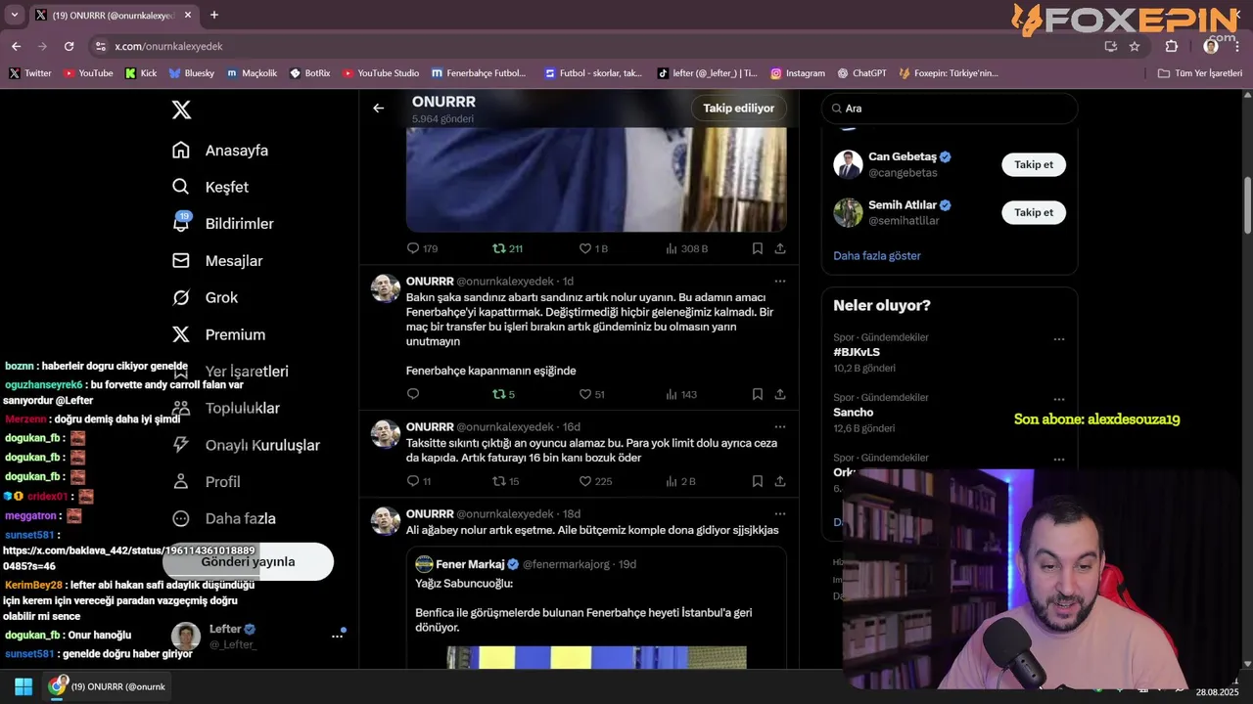View analytics showing 143 views
This screenshot has height=704, width=1253.
click(680, 394)
